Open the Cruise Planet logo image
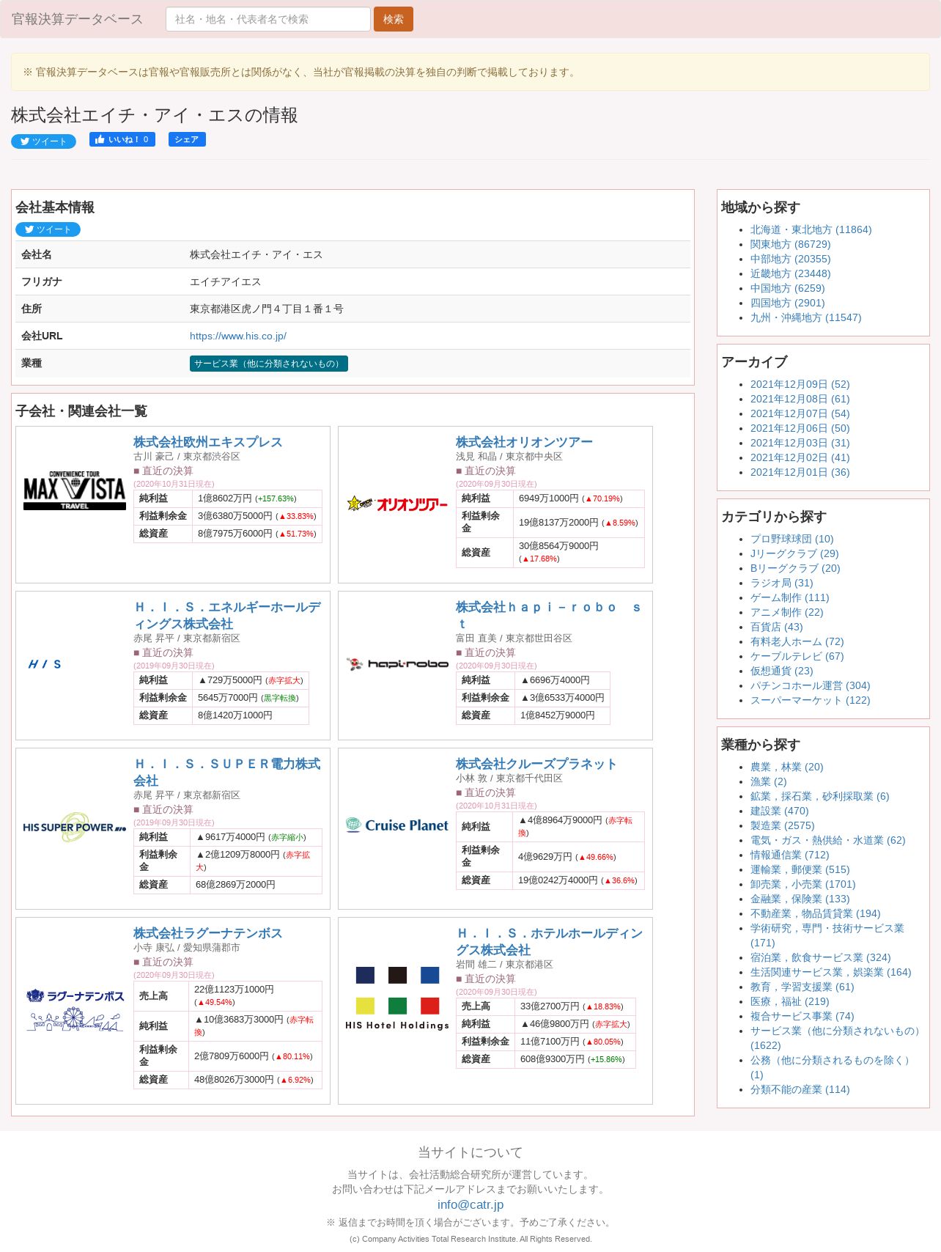 click(397, 825)
